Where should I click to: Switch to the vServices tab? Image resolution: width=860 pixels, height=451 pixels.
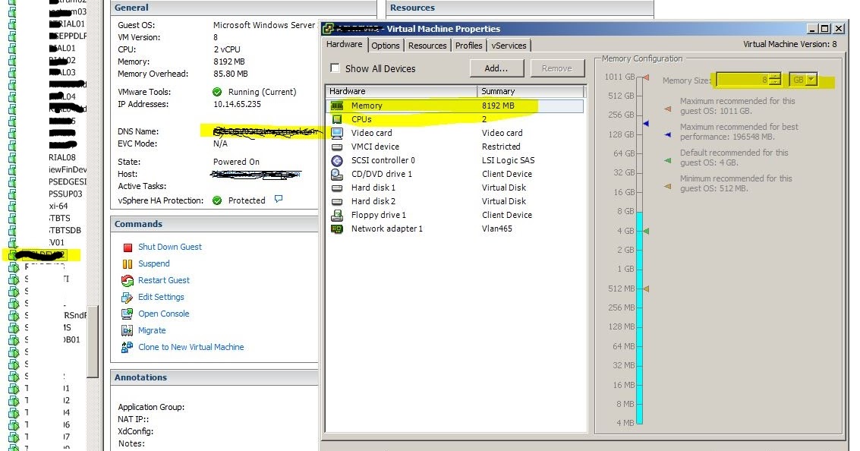[x=509, y=46]
